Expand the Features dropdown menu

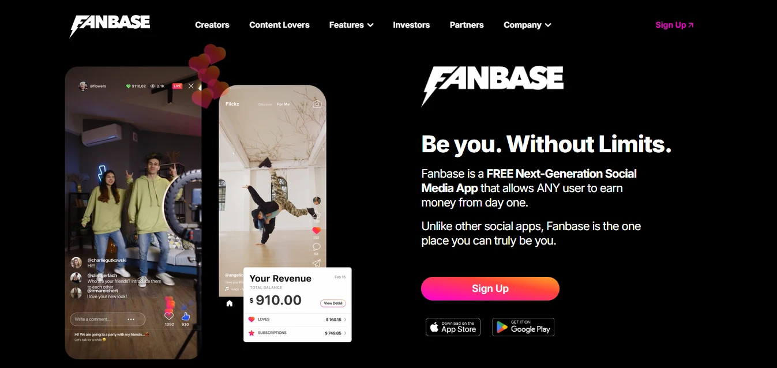coord(351,25)
